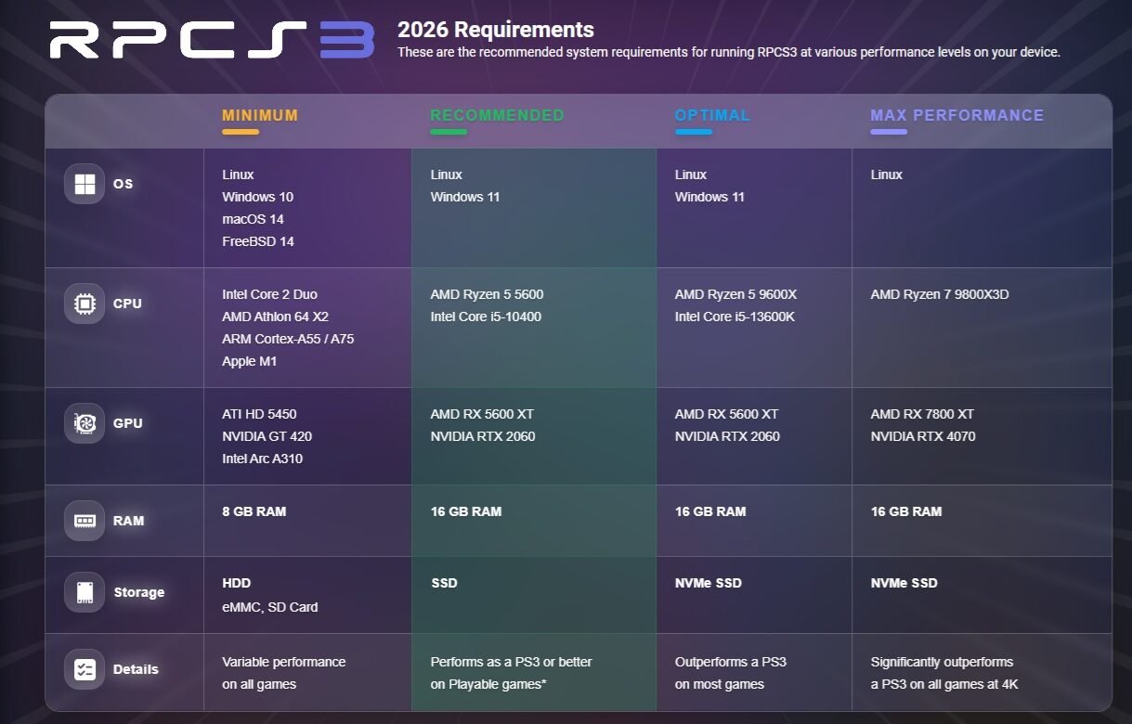Click the GPU graphics card icon

point(84,422)
